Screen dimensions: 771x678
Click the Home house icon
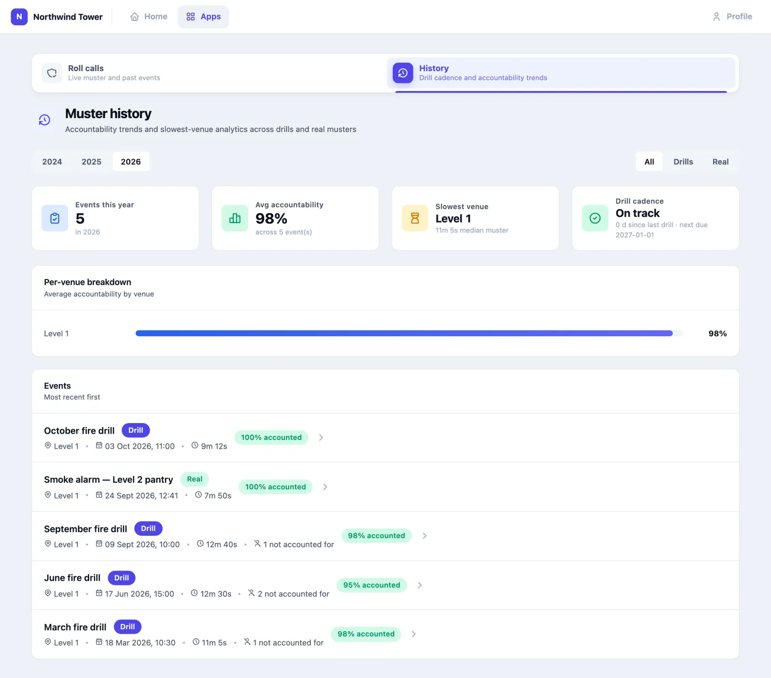point(134,17)
